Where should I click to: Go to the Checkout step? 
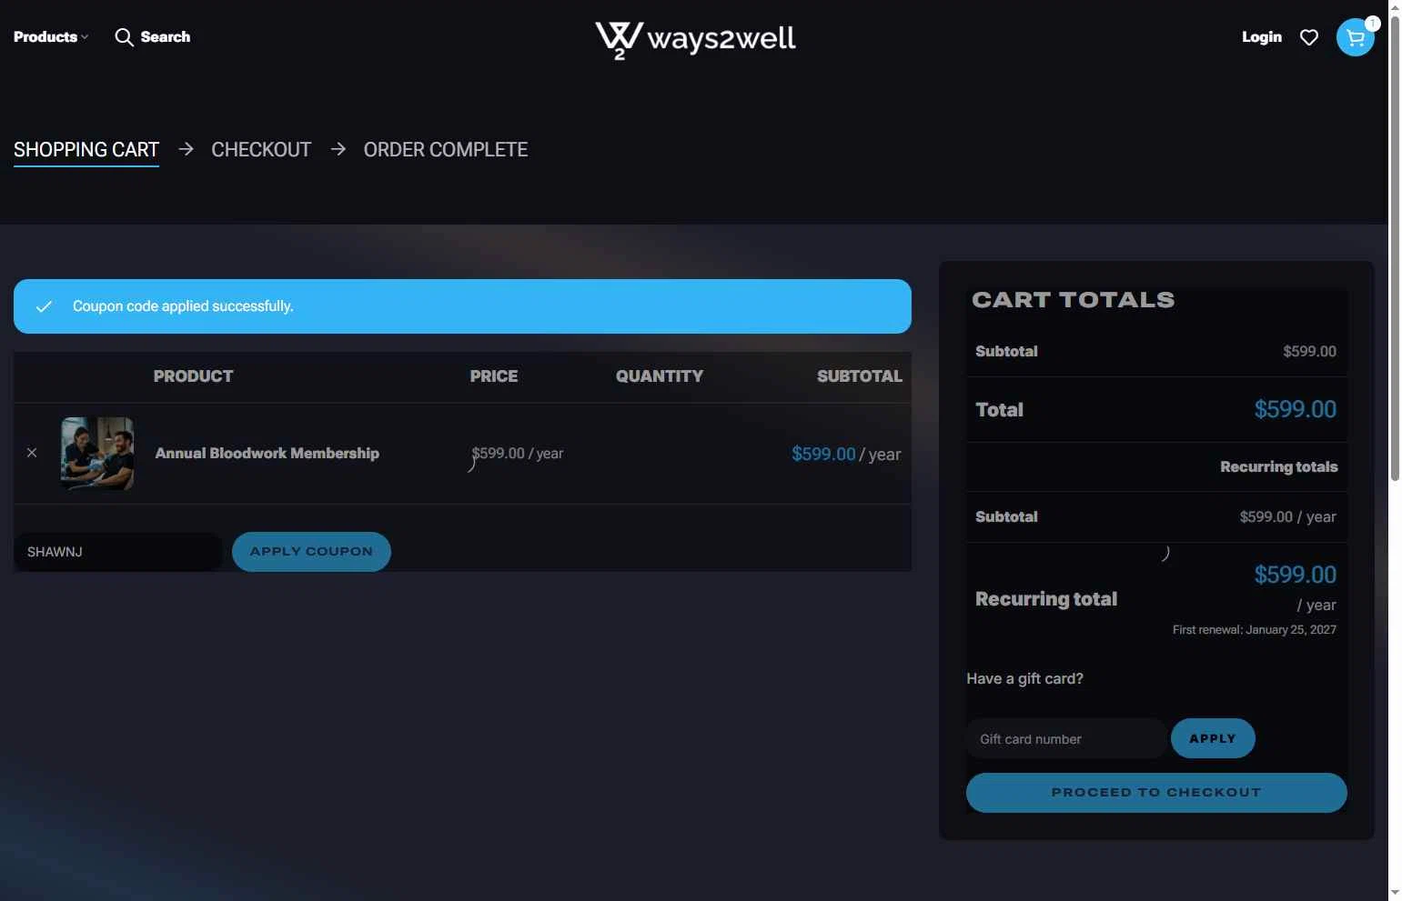click(x=261, y=150)
